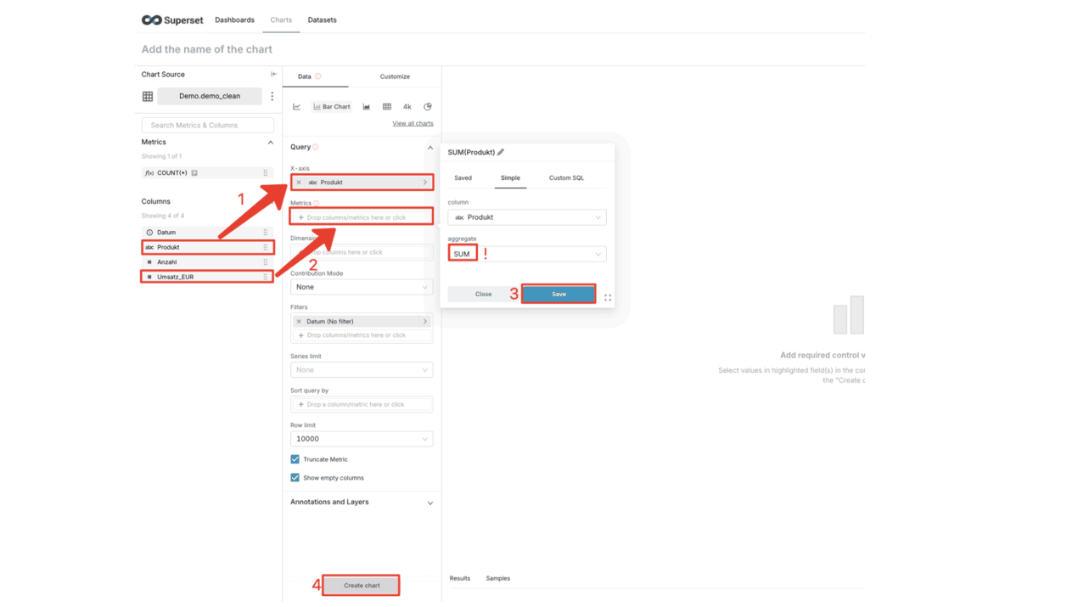
Task: Switch to Custom SQL tab
Action: pos(566,178)
